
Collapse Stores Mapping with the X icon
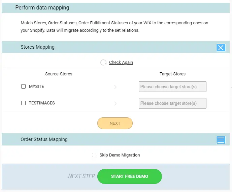point(221,48)
